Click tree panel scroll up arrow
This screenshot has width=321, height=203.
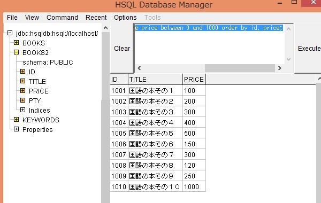(x=105, y=28)
